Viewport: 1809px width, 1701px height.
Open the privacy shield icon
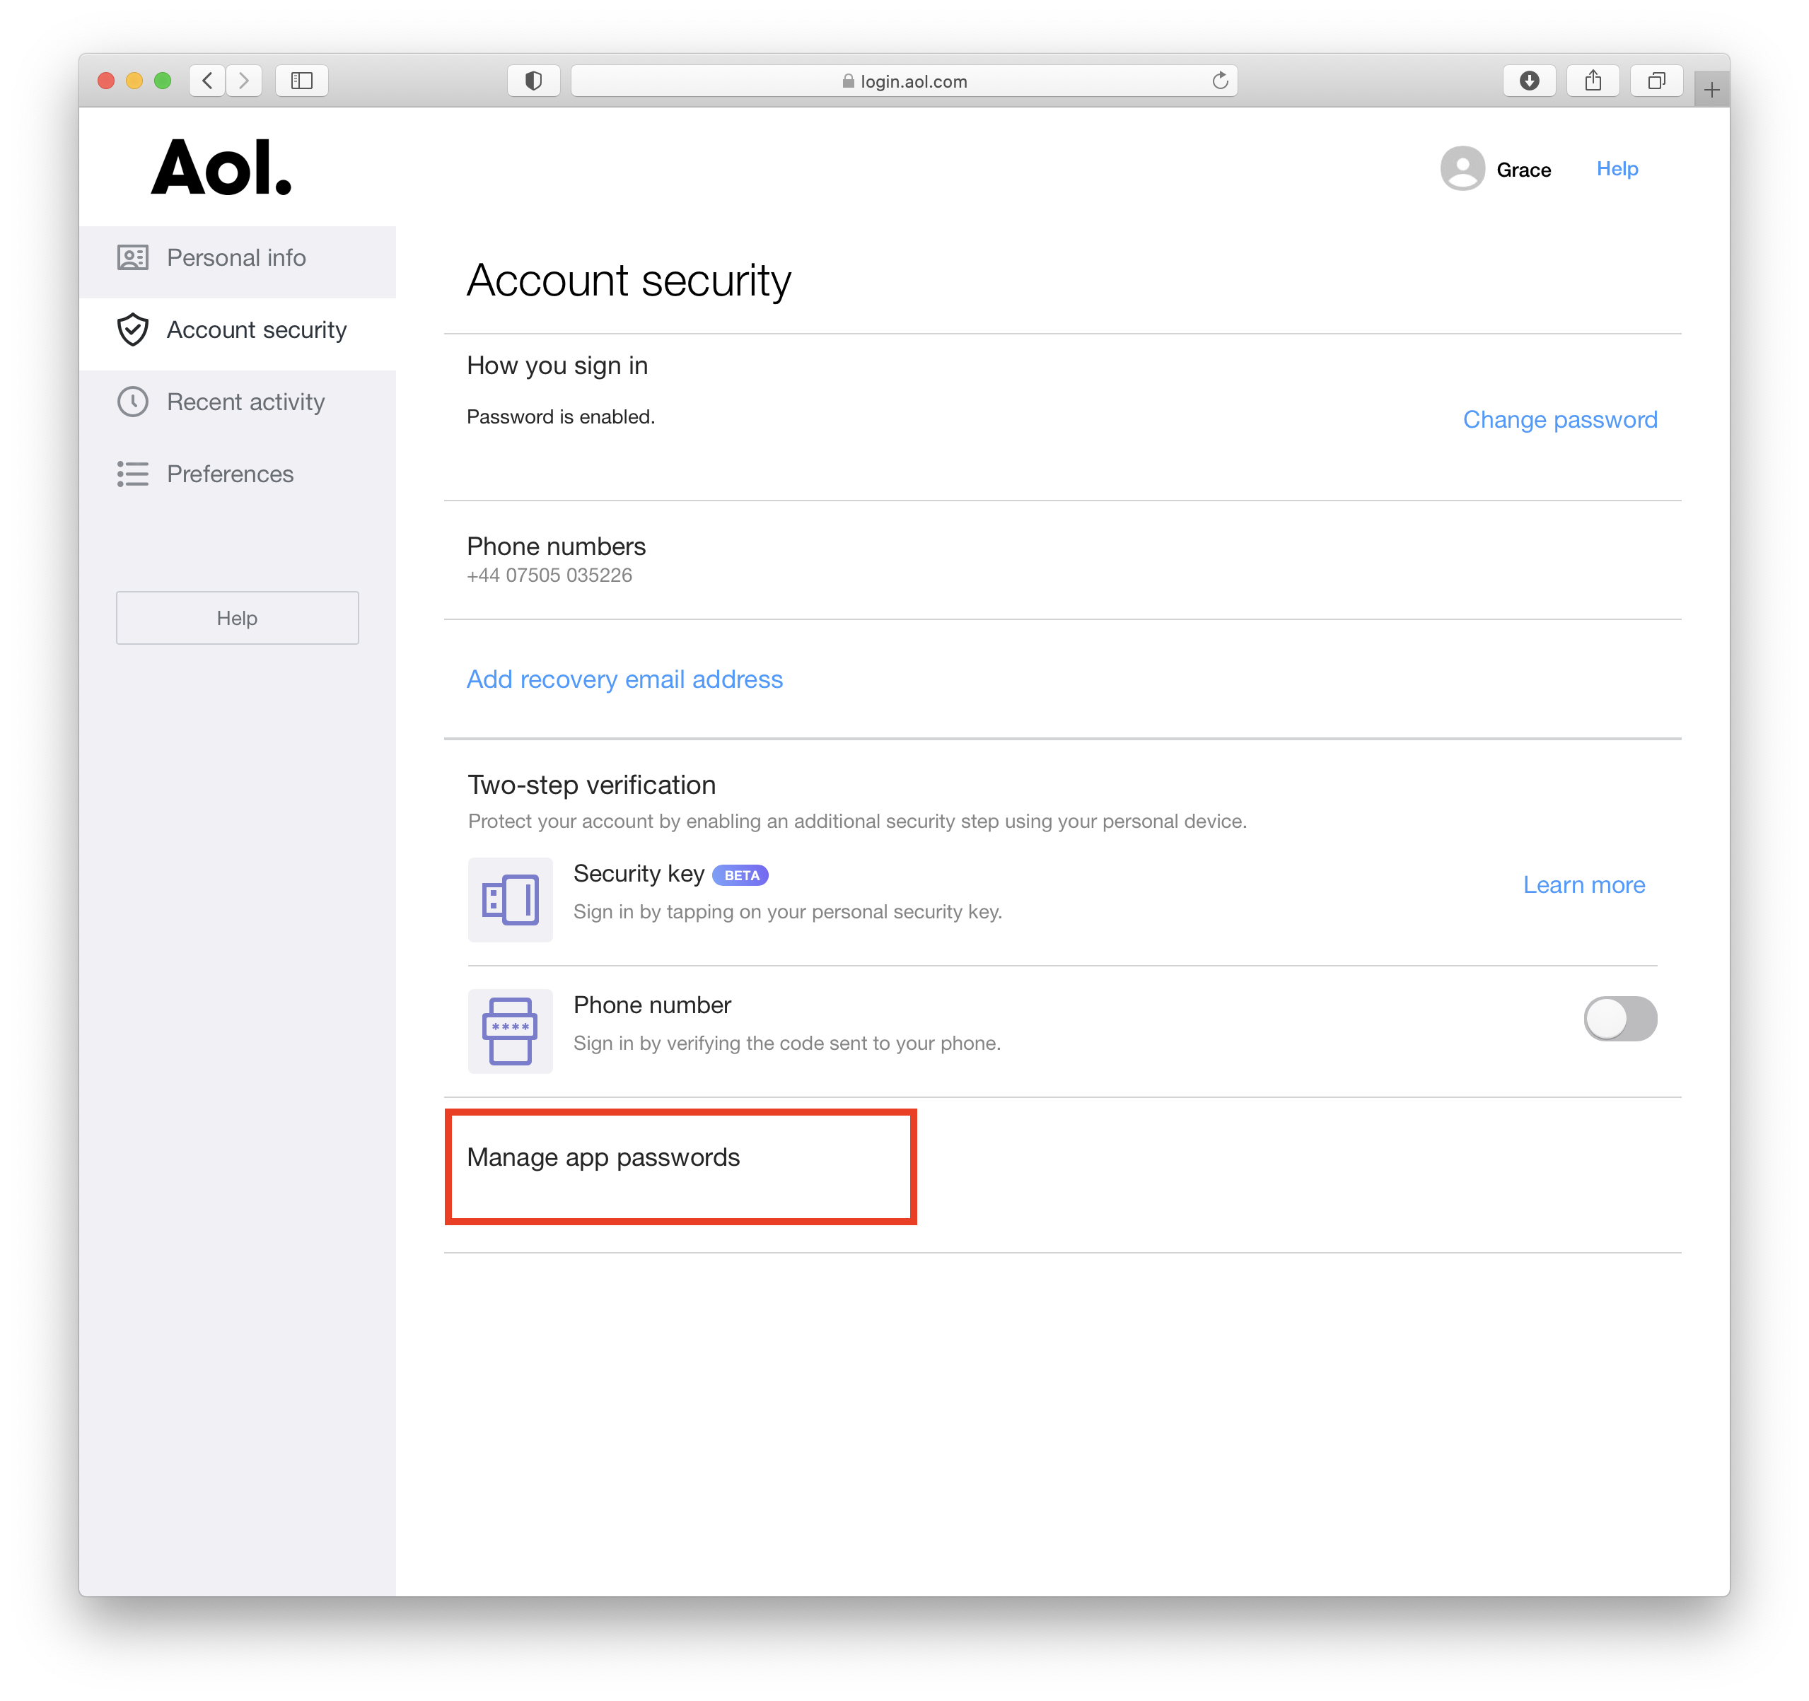(534, 81)
